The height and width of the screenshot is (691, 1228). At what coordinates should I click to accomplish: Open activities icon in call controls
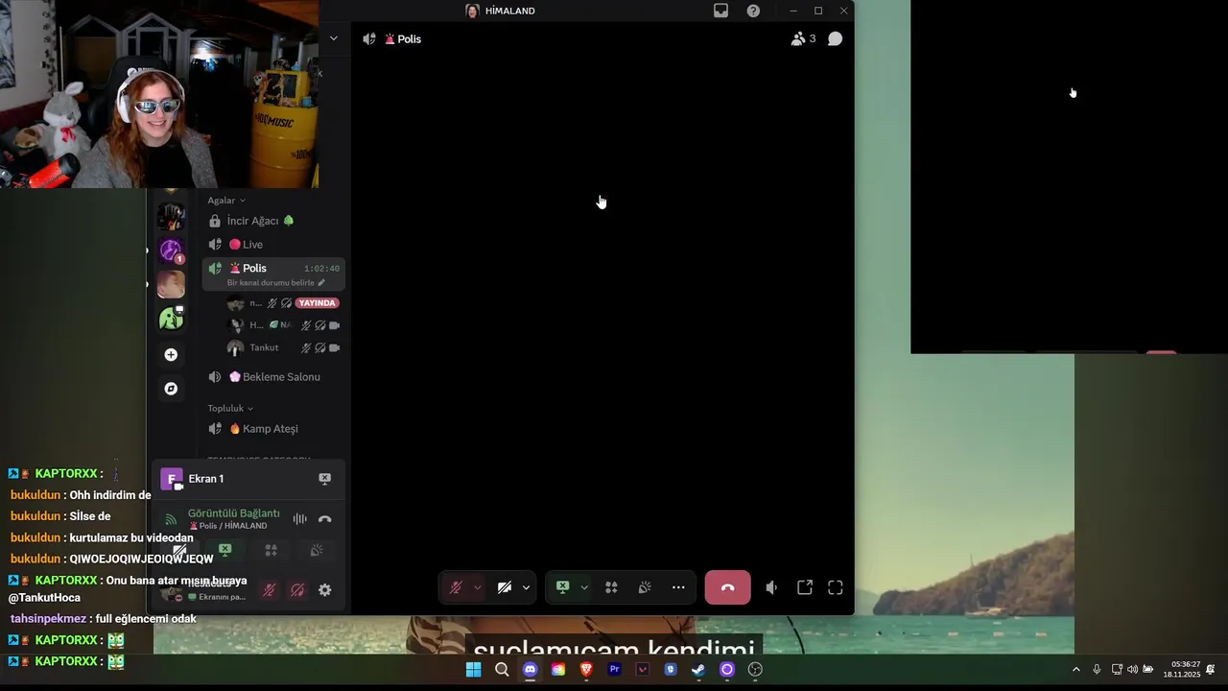click(x=611, y=587)
